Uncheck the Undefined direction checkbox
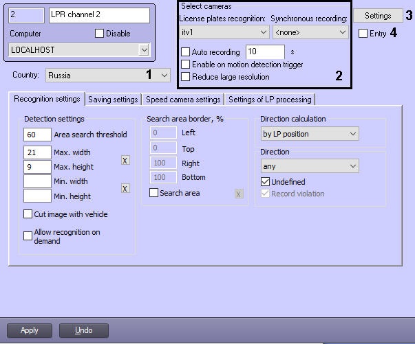Screen dimensions: 415x344 [x=265, y=182]
